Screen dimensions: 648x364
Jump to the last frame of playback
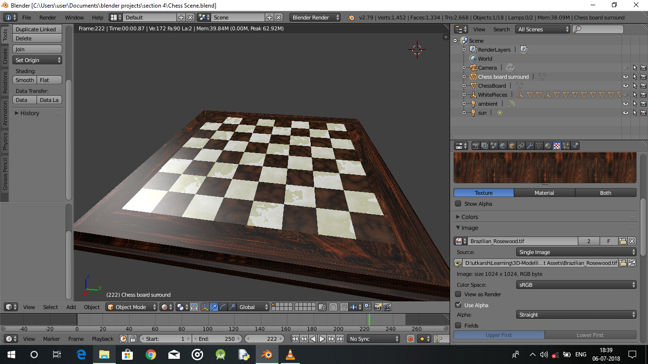[x=340, y=339]
